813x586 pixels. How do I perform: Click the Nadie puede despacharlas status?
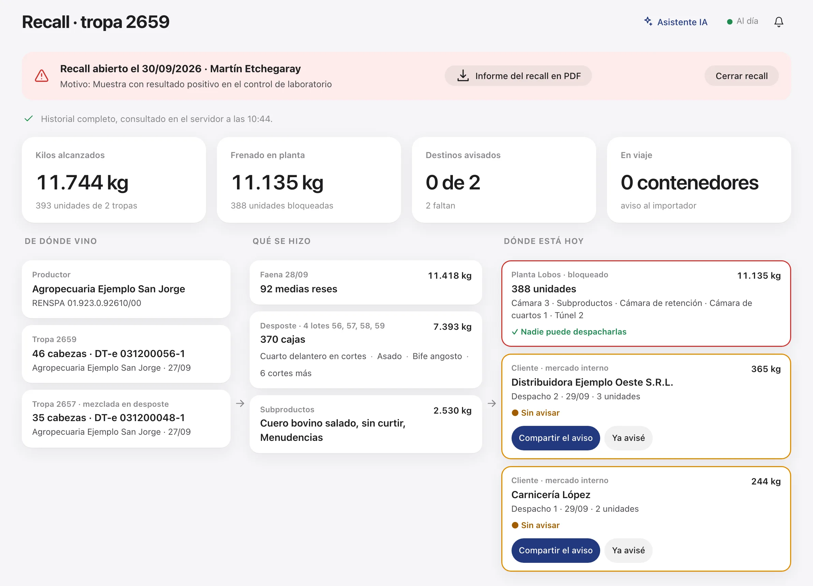pyautogui.click(x=569, y=332)
